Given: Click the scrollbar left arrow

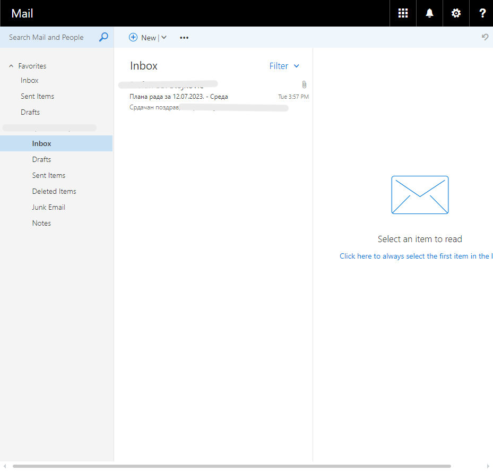Looking at the screenshot, I should [x=4, y=466].
